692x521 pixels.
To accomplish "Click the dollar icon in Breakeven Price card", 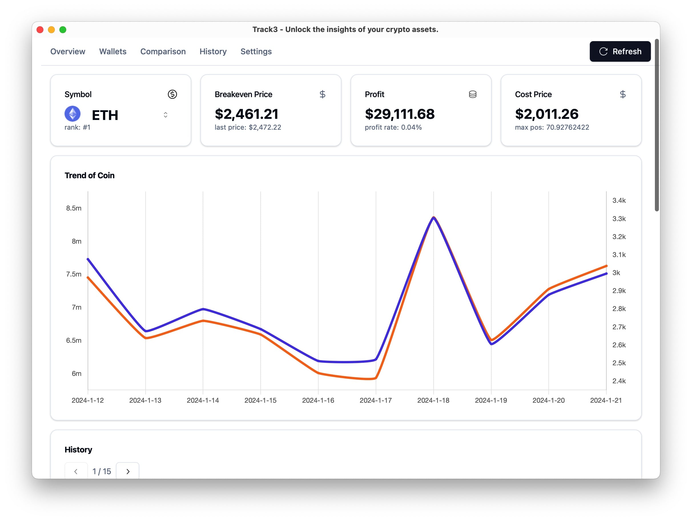I will pos(322,94).
